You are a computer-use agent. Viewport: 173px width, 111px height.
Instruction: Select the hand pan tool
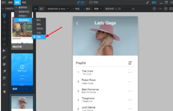(4, 92)
